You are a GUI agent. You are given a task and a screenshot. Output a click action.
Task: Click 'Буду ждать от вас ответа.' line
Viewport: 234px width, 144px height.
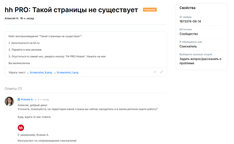pyautogui.click(x=34, y=117)
